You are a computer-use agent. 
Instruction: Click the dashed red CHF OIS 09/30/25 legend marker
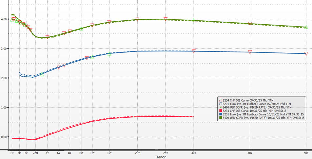(220, 100)
